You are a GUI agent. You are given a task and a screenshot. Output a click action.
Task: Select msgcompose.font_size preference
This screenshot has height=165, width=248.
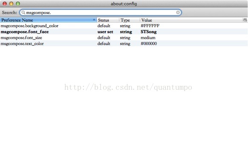(x=21, y=38)
